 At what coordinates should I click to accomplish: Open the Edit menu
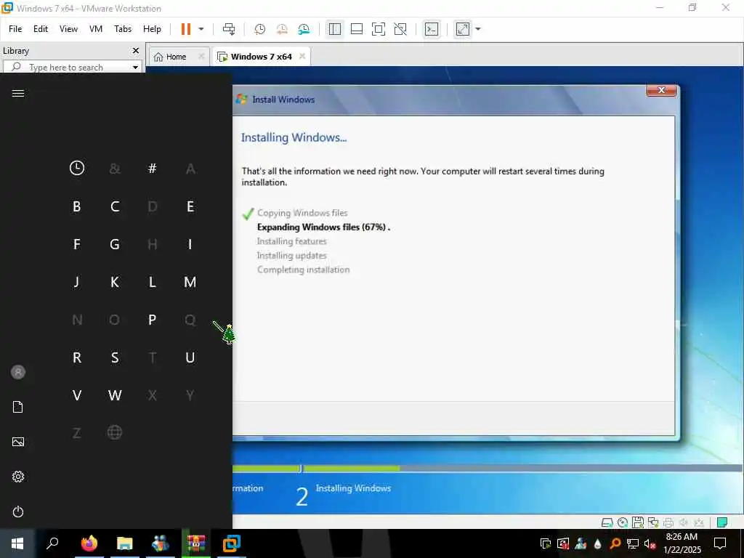[x=41, y=29]
